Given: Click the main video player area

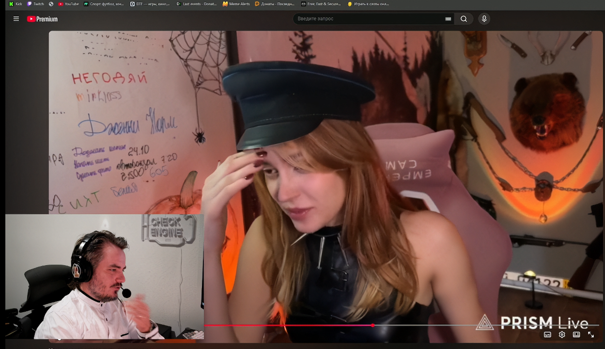Looking at the screenshot, I should (x=326, y=187).
